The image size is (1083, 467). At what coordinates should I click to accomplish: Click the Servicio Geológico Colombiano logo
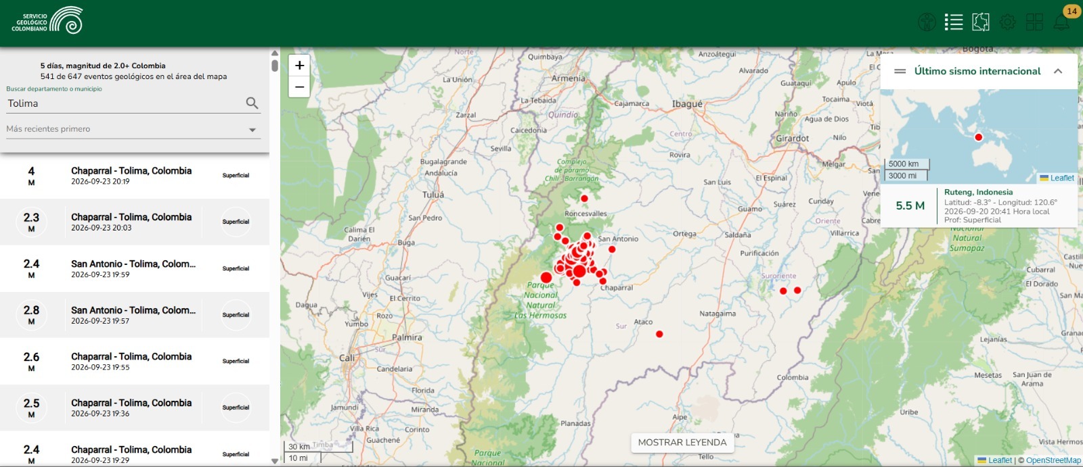point(47,21)
